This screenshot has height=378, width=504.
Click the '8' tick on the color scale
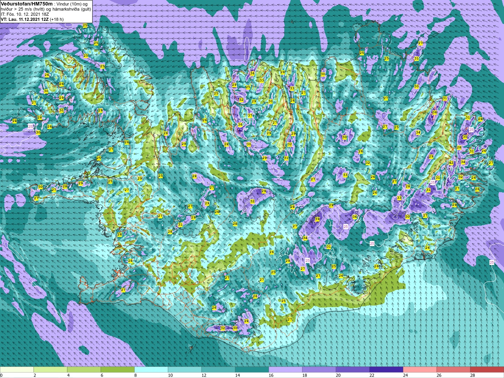point(135,375)
